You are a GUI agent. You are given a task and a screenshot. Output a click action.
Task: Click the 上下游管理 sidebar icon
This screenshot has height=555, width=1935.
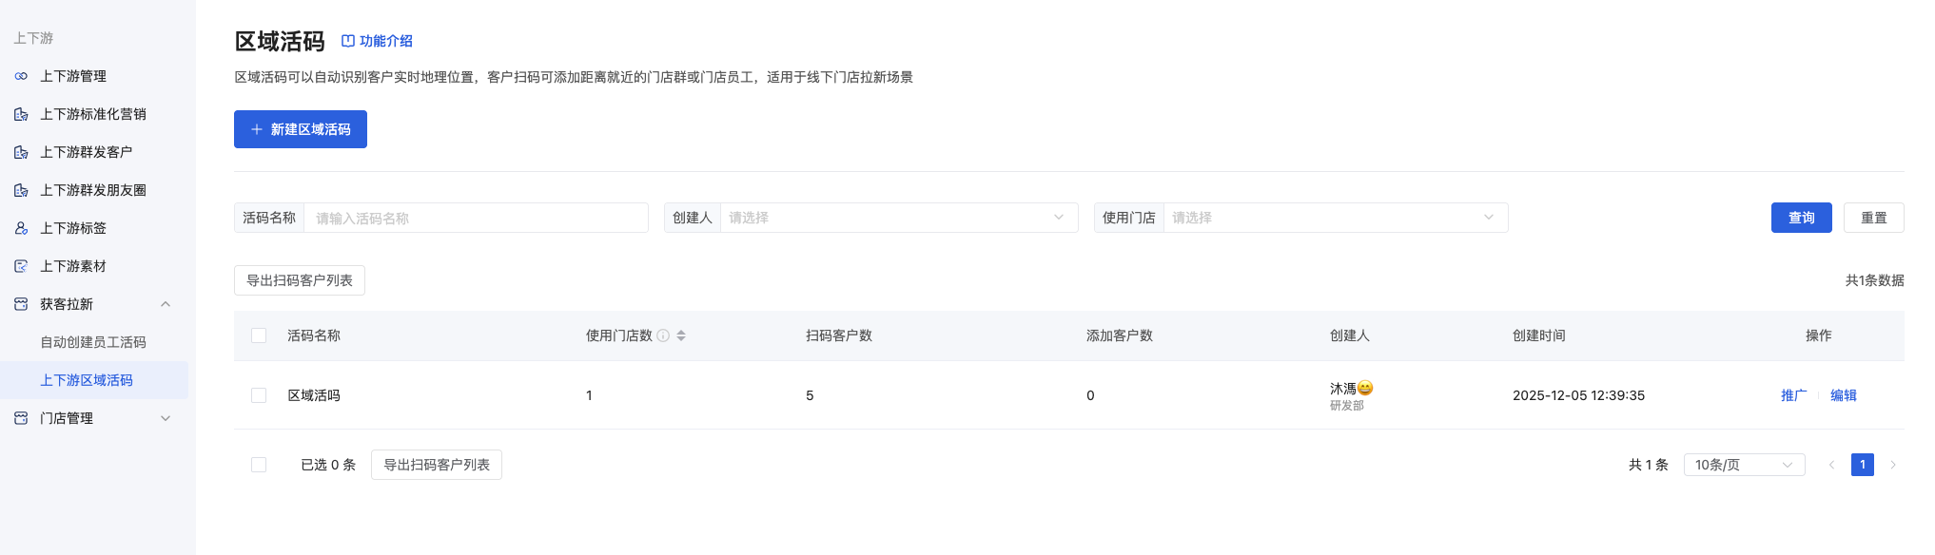(21, 76)
